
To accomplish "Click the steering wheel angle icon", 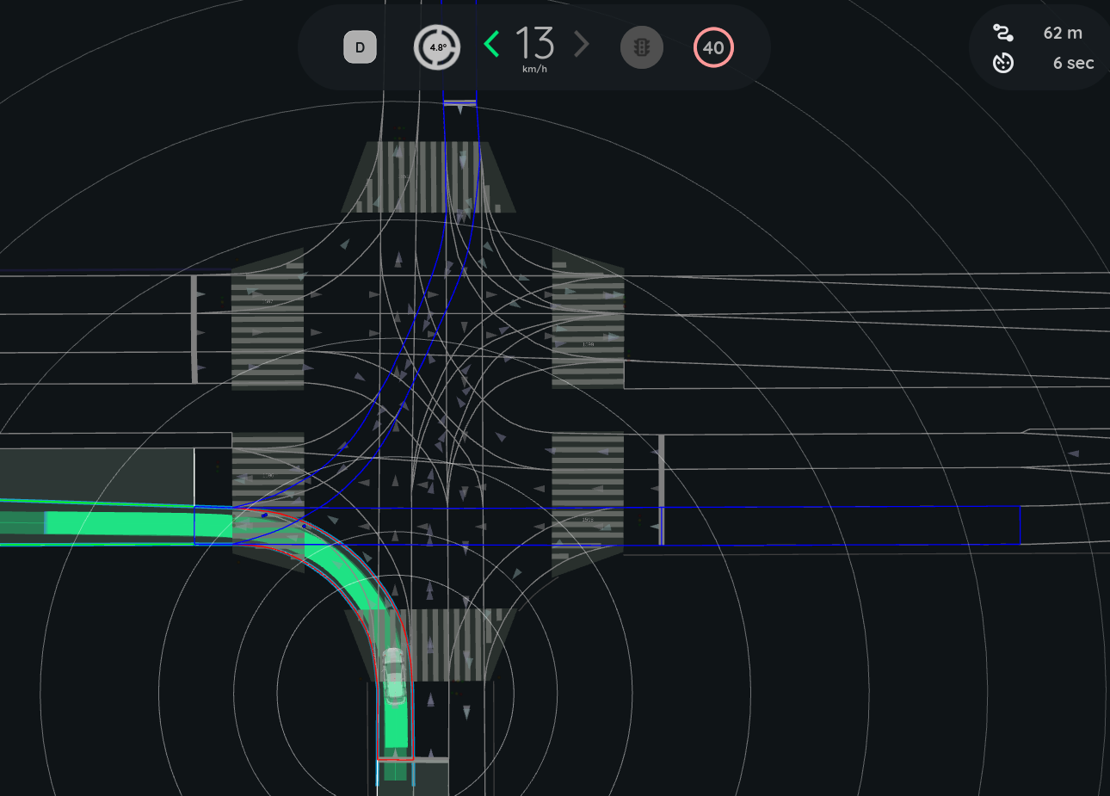I will (436, 47).
